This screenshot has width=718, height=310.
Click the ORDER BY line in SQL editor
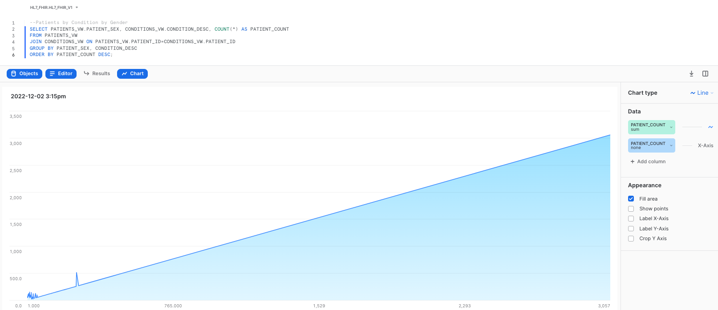tap(71, 55)
